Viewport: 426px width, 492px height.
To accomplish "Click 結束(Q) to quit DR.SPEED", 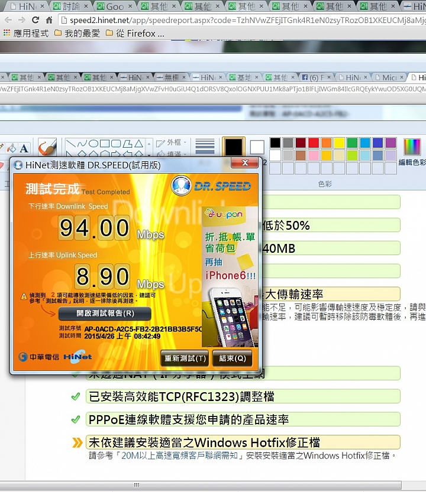I will click(233, 359).
